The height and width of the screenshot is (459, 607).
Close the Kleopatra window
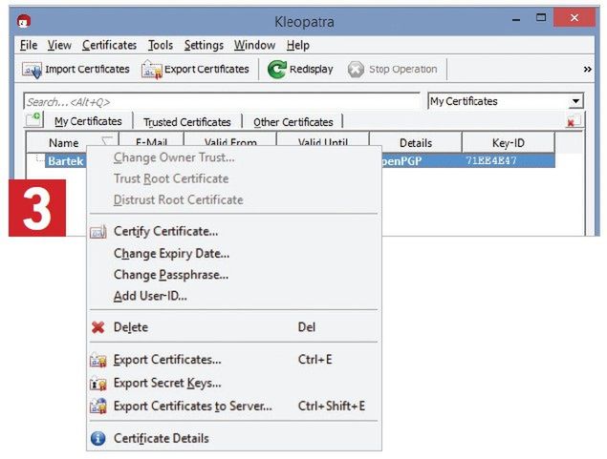pyautogui.click(x=574, y=17)
